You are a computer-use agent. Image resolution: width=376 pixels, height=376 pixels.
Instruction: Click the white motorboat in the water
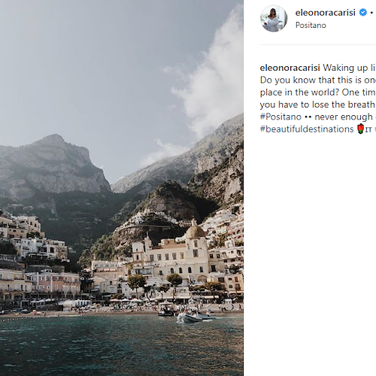point(190,317)
